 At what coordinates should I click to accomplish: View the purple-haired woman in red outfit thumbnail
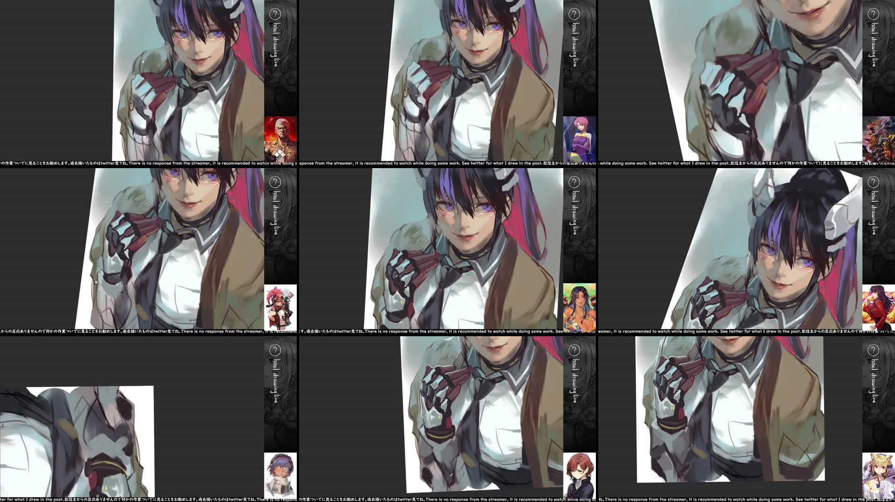pyautogui.click(x=879, y=307)
